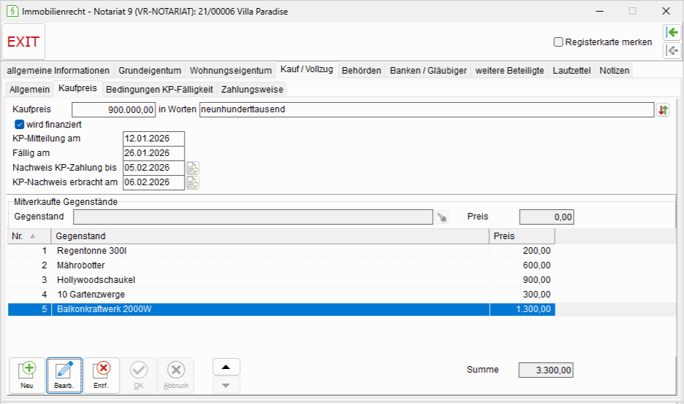Click the Preis input field showing 0,00
684x404 pixels.
tap(547, 217)
